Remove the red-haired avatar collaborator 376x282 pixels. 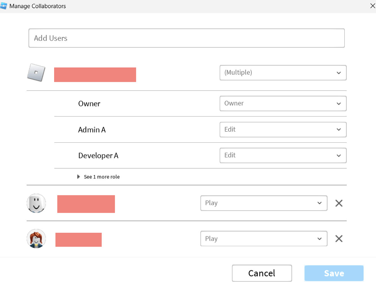coord(339,239)
